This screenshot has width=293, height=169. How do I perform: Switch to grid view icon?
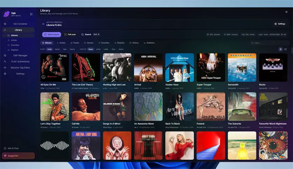pyautogui.click(x=280, y=49)
